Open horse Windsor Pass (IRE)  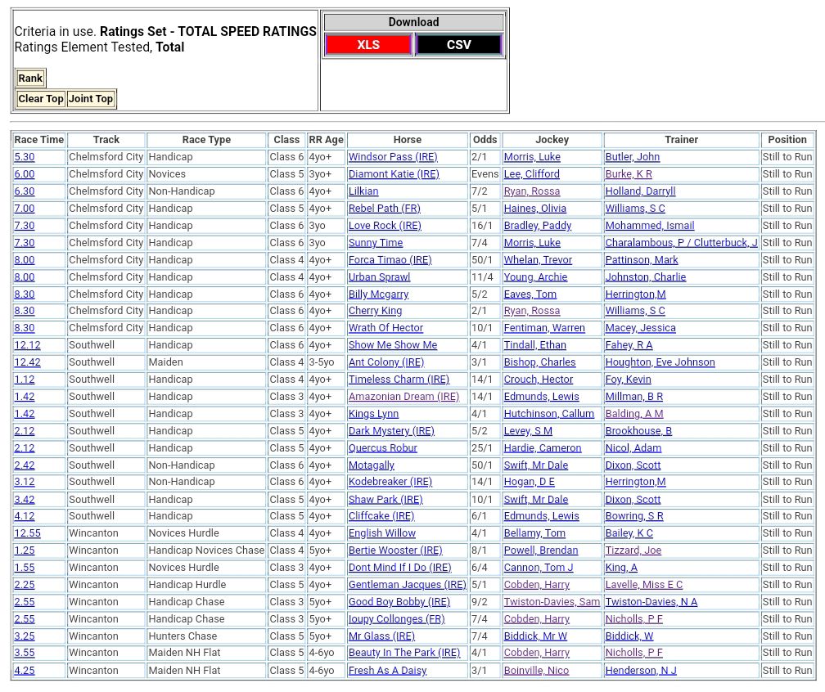[x=393, y=157]
